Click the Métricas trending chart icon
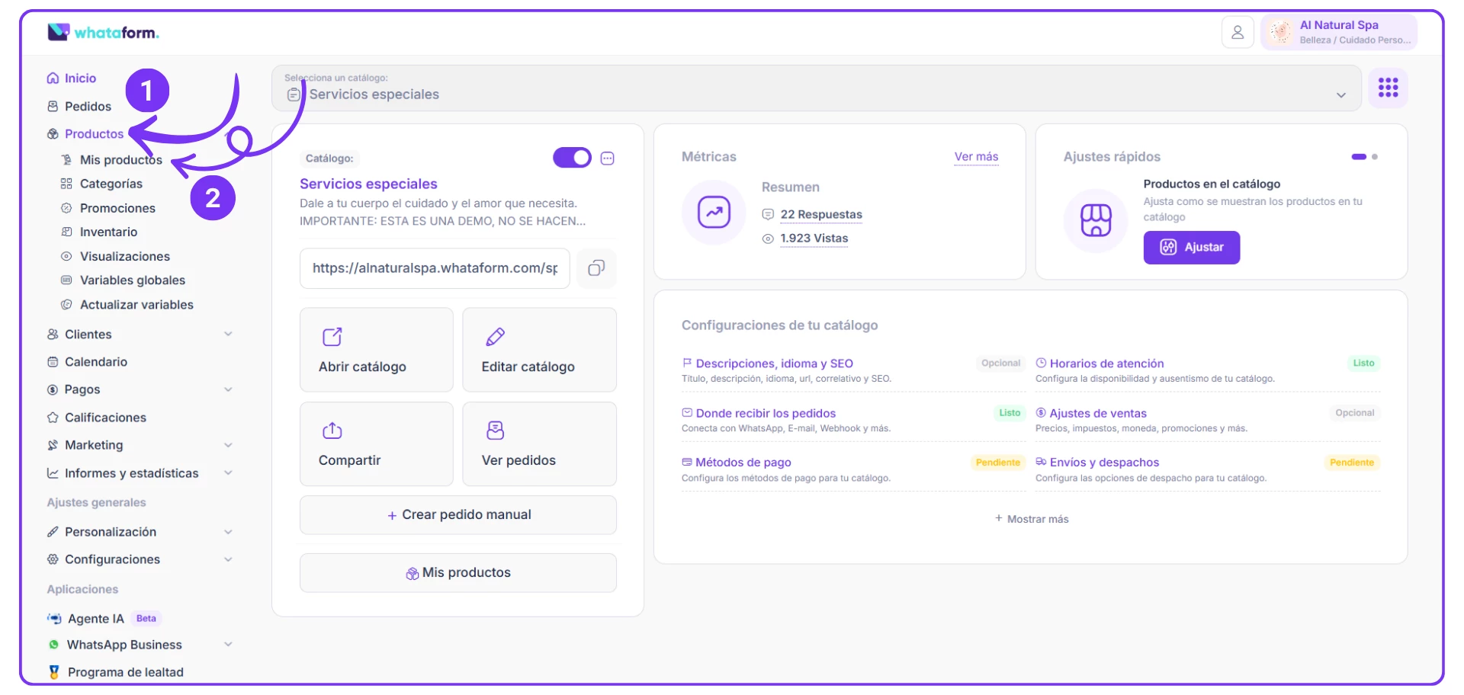1464x695 pixels. click(x=714, y=213)
